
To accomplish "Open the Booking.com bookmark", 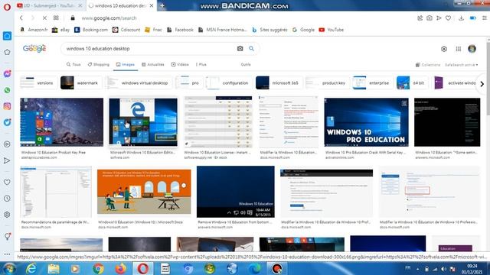I will click(x=91, y=30).
